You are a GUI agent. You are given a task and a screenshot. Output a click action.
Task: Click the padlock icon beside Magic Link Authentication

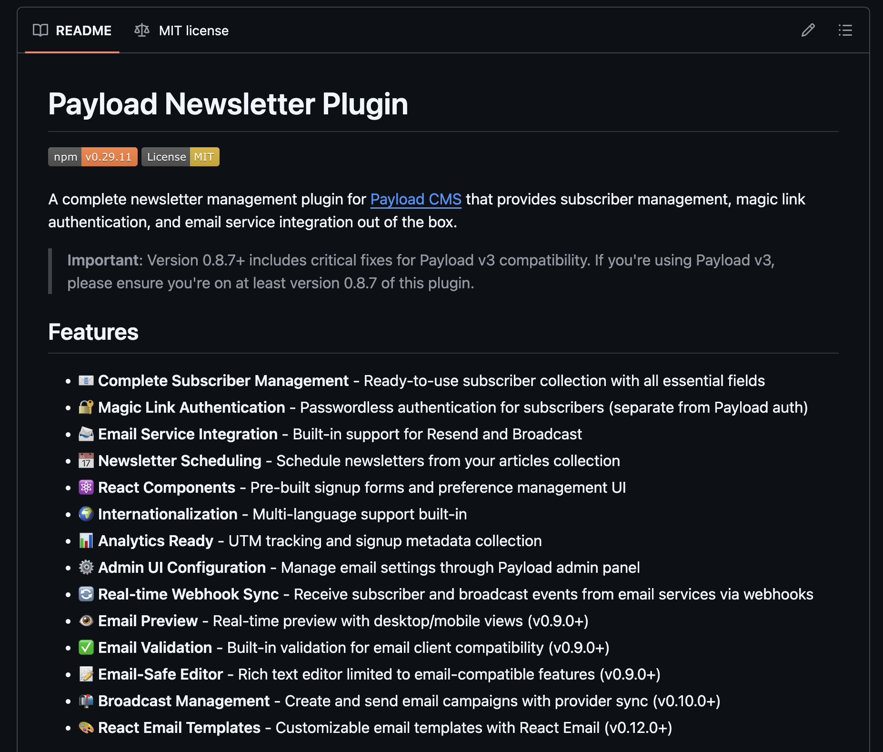pos(86,407)
